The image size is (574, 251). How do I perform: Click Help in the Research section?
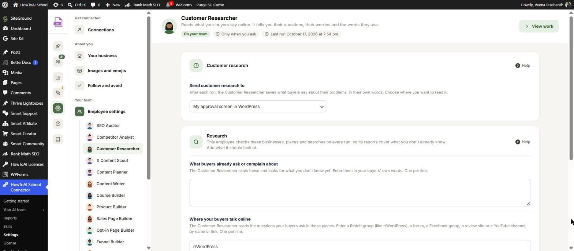(523, 142)
